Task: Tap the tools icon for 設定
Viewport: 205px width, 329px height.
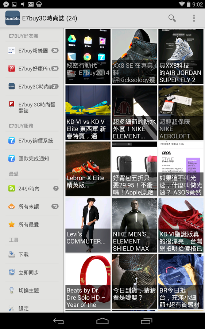Action: click(x=12, y=308)
